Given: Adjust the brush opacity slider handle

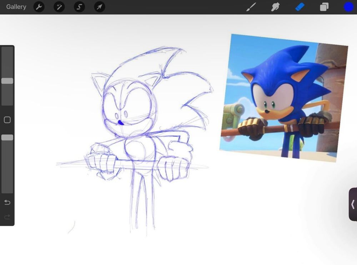Looking at the screenshot, I should (x=7, y=137).
